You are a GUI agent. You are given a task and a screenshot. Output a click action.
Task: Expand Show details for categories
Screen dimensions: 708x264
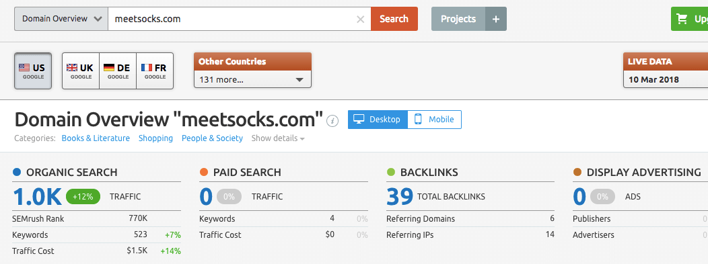point(278,138)
